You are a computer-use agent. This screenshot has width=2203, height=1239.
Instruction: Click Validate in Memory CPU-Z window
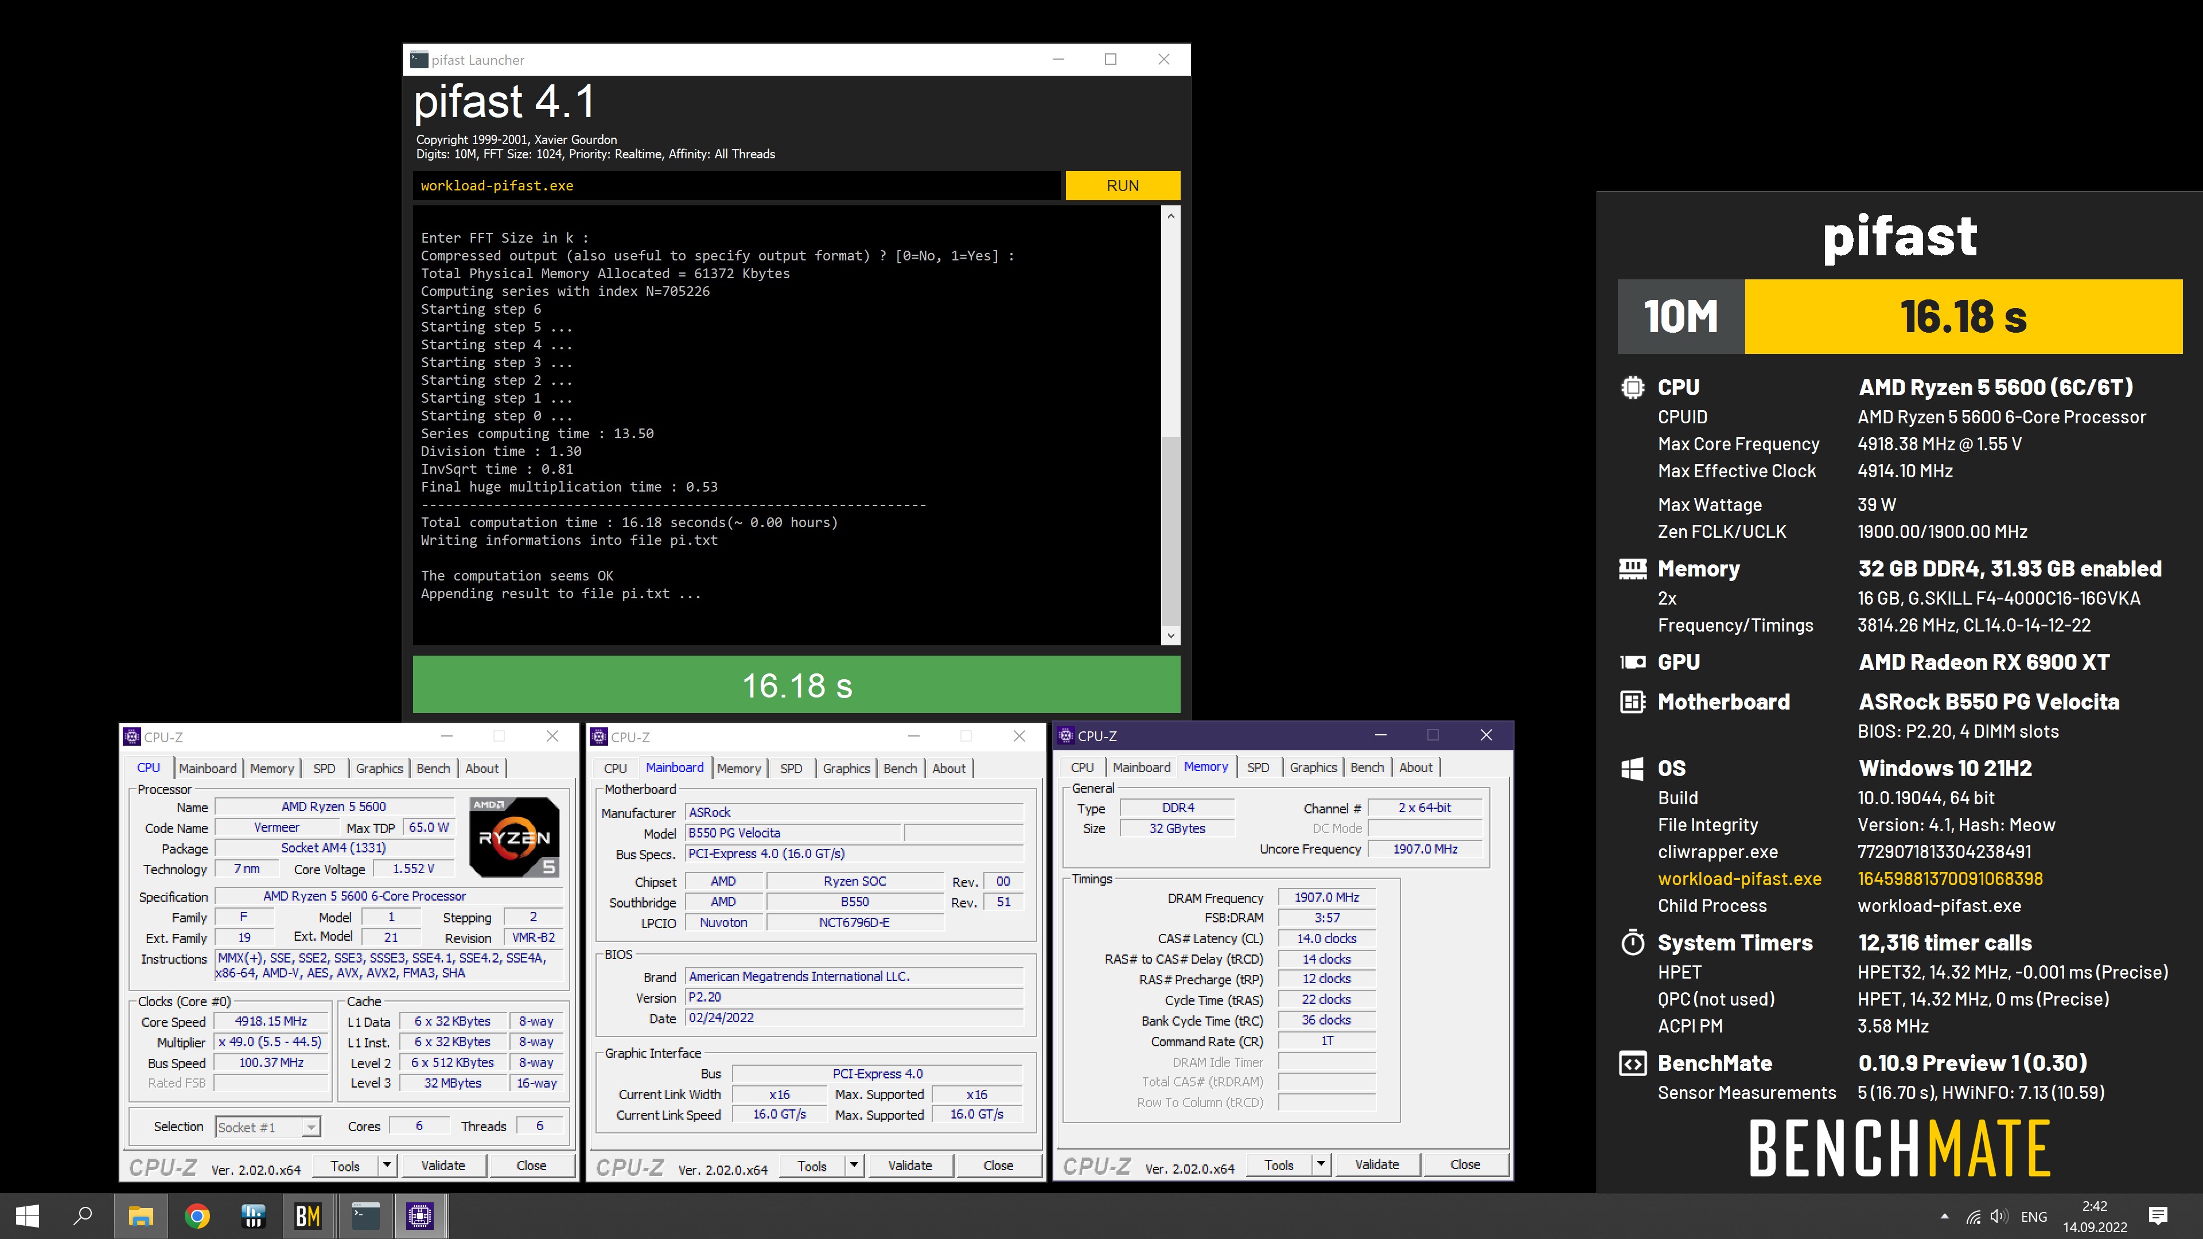tap(1377, 1164)
